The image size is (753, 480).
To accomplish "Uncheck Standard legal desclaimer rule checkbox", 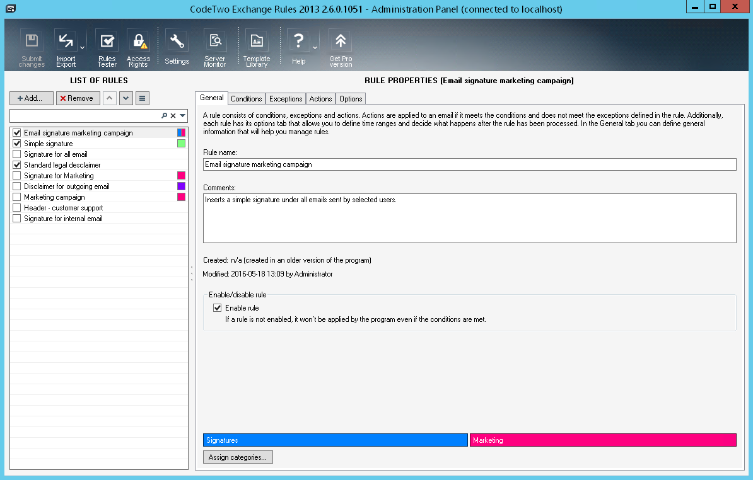I will (17, 165).
